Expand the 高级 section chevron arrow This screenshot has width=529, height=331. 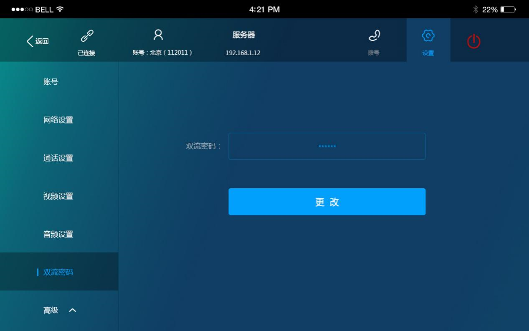click(72, 310)
